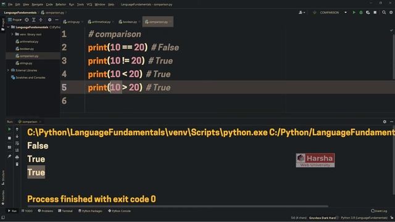The height and width of the screenshot is (222, 395).
Task: Open the user account icon dropdown
Action: click(x=302, y=12)
